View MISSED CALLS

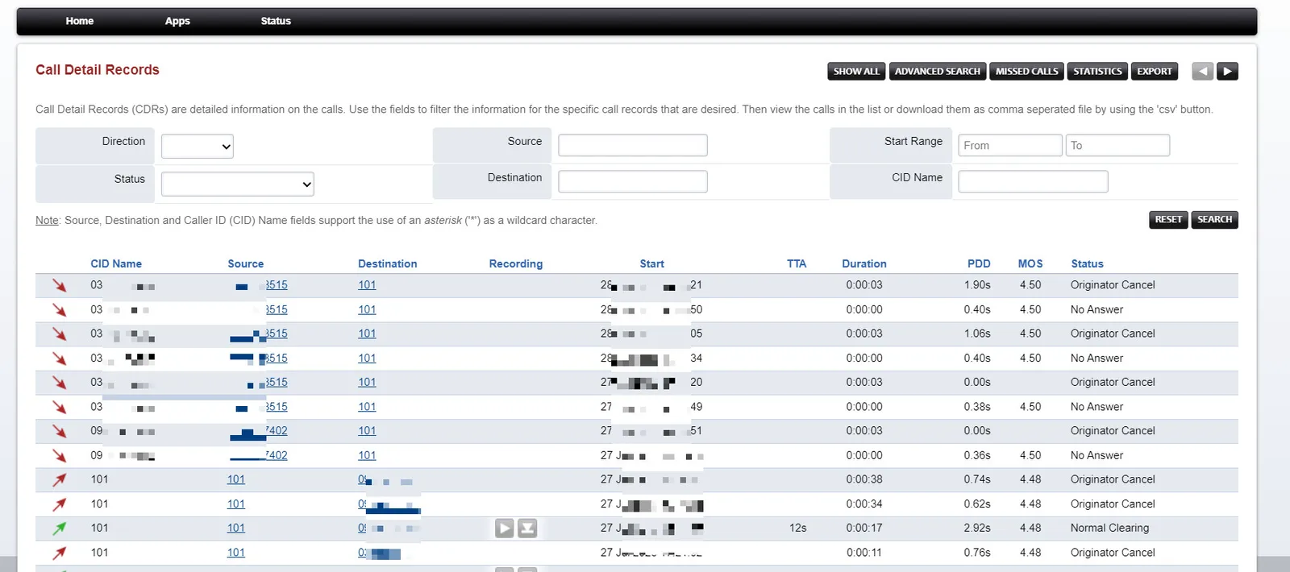(x=1027, y=71)
